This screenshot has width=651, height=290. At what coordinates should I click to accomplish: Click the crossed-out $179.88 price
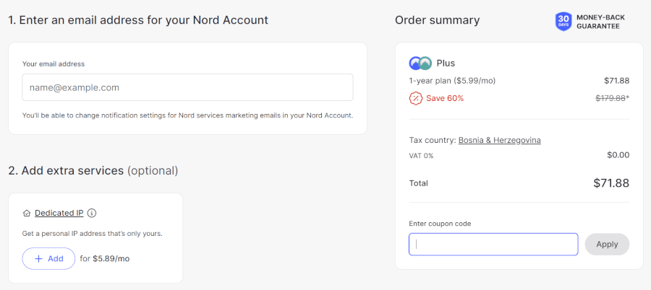(x=611, y=98)
